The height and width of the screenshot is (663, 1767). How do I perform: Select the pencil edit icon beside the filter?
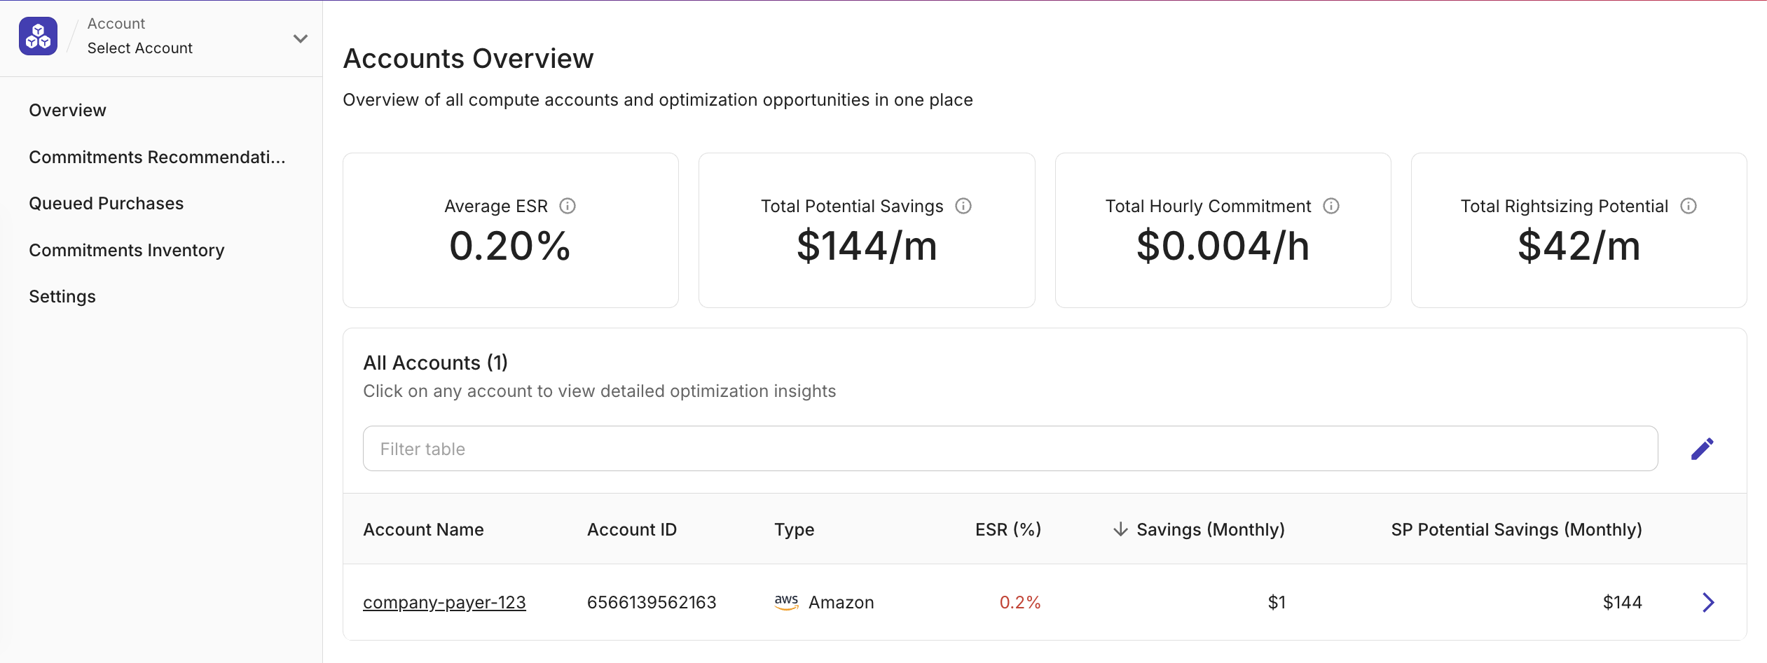(1703, 448)
